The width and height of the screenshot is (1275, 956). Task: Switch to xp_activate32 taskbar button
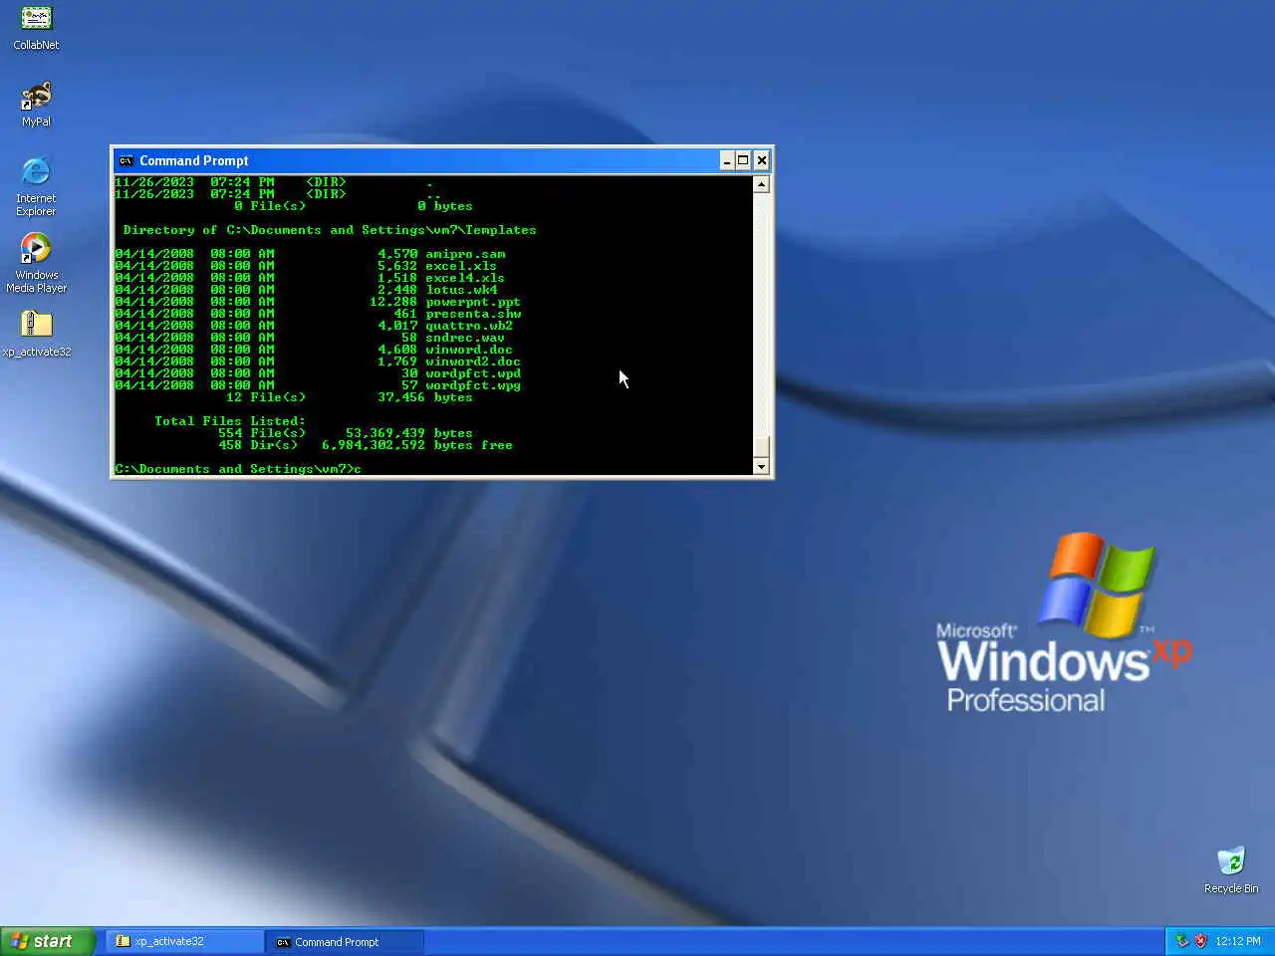click(184, 941)
